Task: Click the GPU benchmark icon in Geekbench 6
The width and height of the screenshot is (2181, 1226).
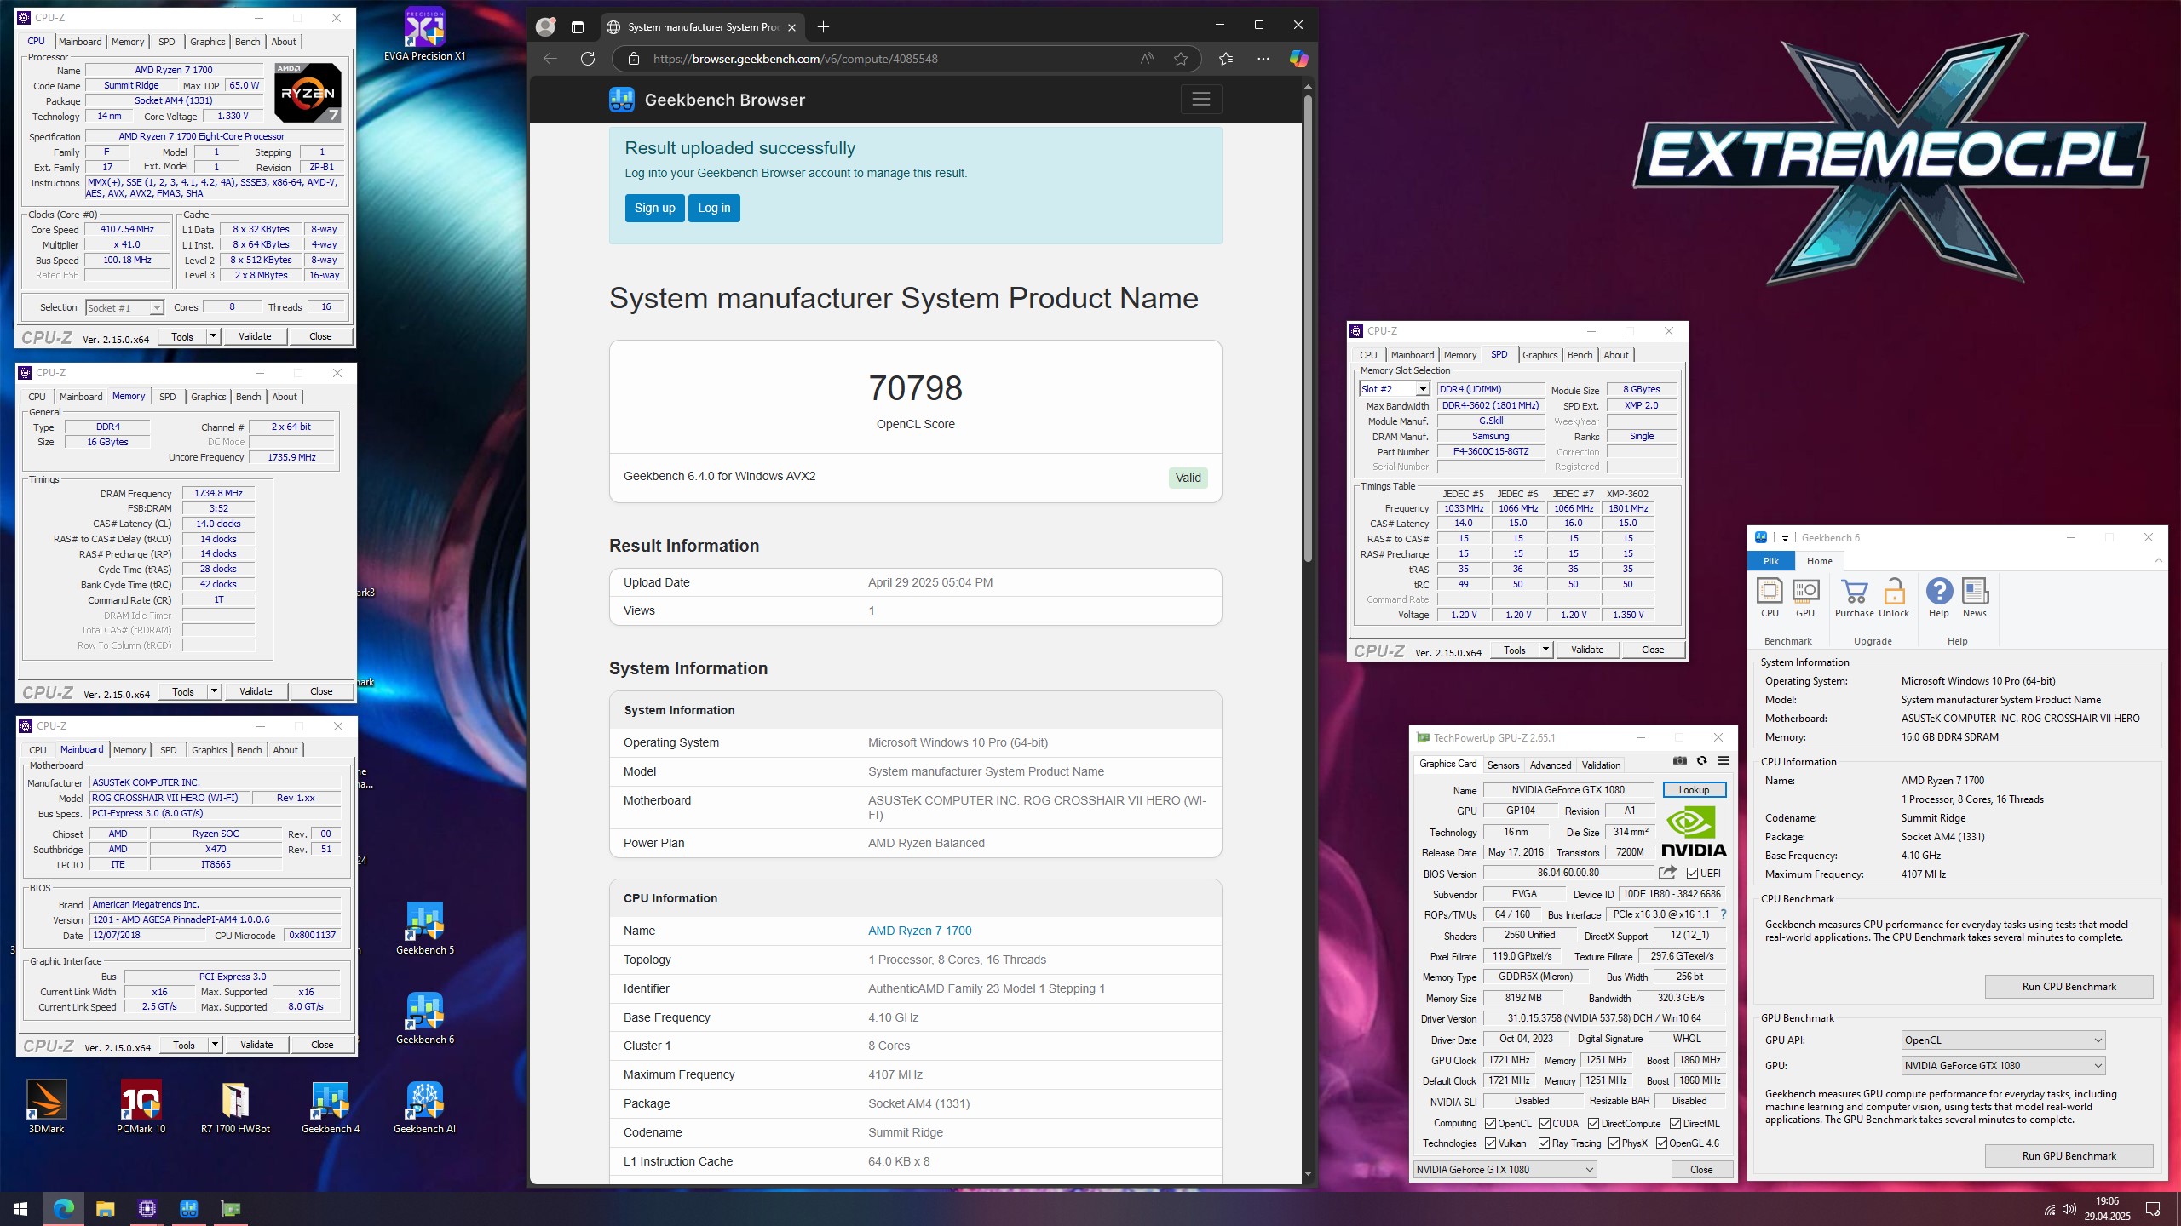Action: click(1805, 598)
